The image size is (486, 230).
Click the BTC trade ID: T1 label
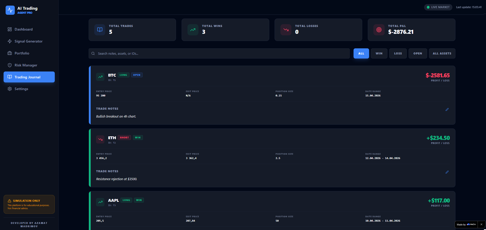coord(112,80)
